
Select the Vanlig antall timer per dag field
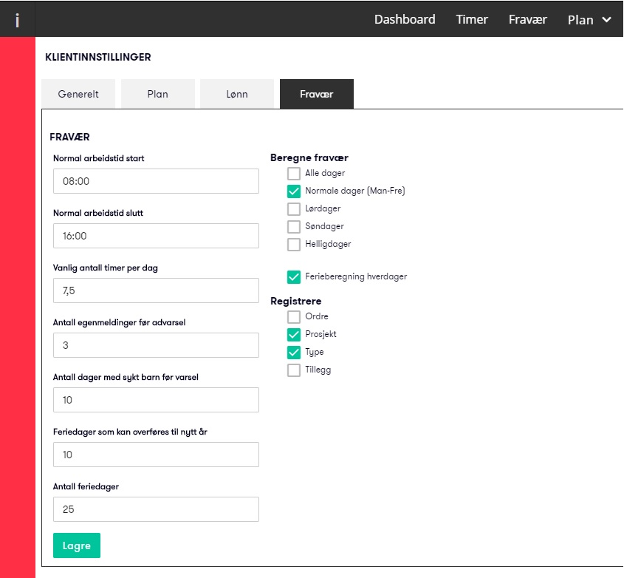(156, 290)
